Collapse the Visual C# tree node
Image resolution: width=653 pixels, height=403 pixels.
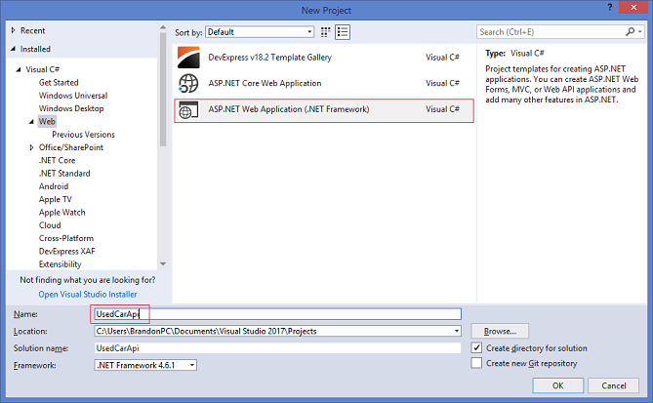point(19,69)
